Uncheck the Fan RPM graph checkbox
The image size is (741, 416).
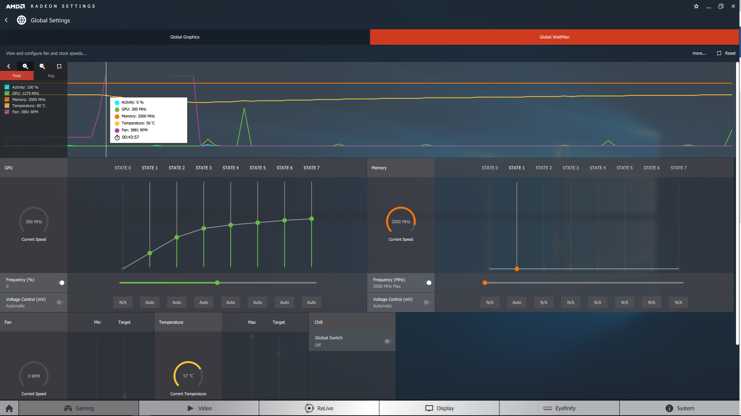7,112
